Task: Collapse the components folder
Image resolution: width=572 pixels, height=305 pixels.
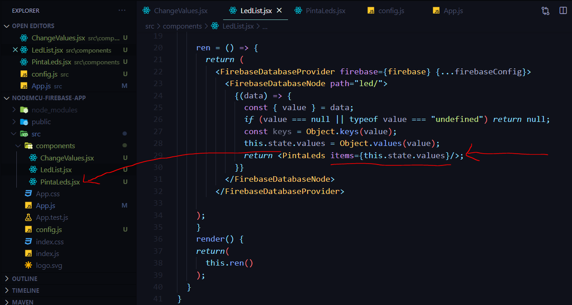Action: pos(19,145)
